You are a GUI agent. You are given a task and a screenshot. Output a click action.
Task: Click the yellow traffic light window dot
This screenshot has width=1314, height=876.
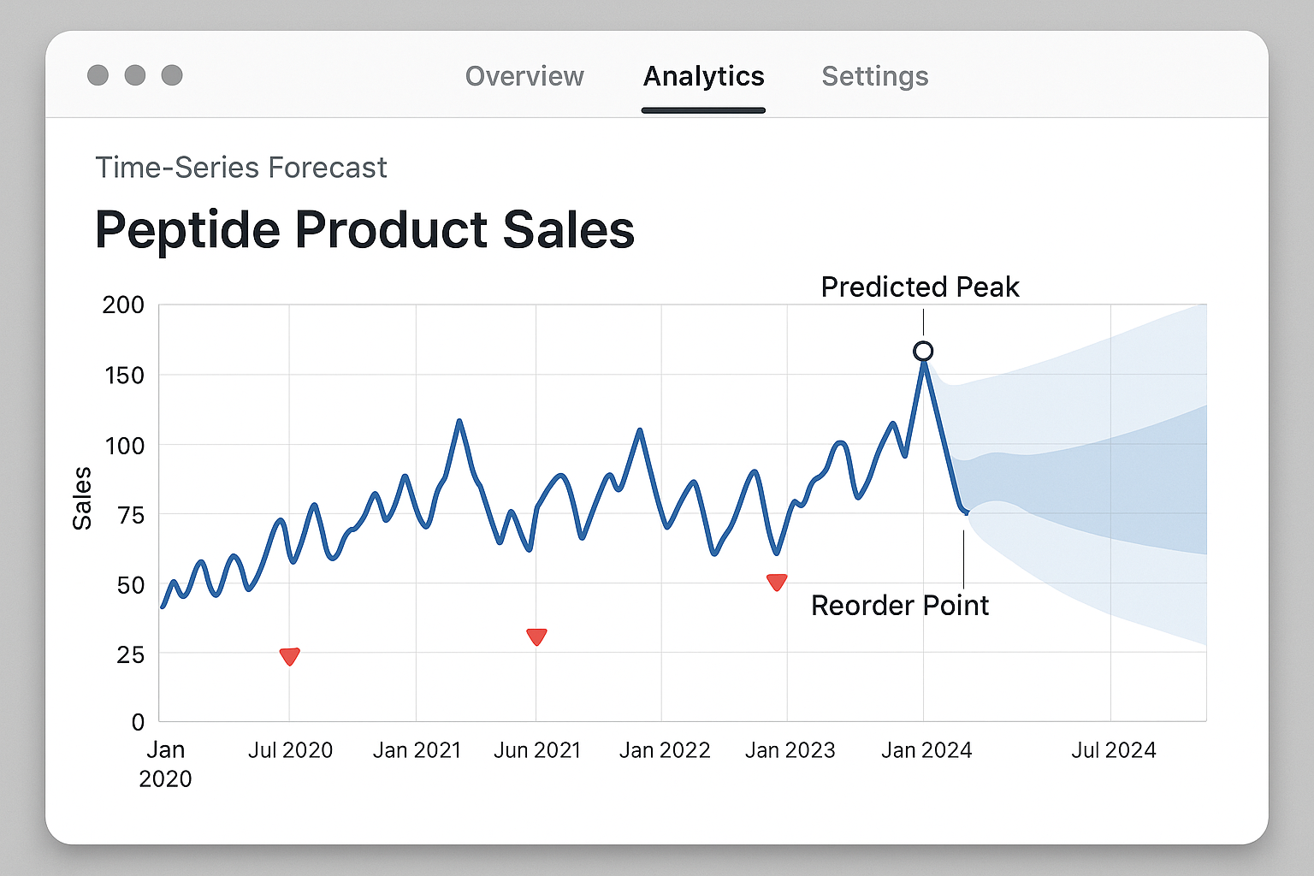pos(134,75)
